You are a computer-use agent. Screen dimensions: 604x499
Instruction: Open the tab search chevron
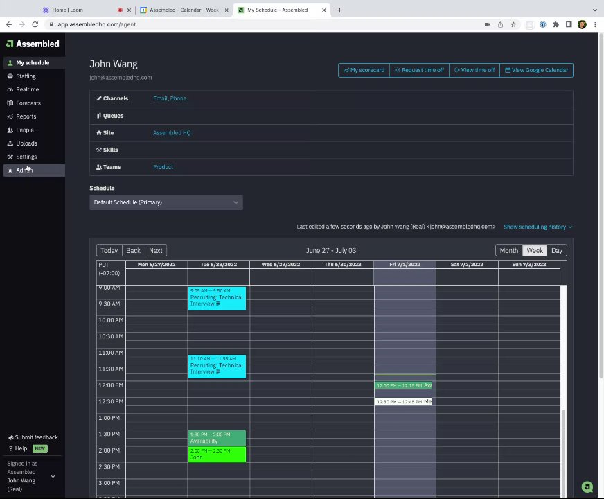tap(595, 10)
